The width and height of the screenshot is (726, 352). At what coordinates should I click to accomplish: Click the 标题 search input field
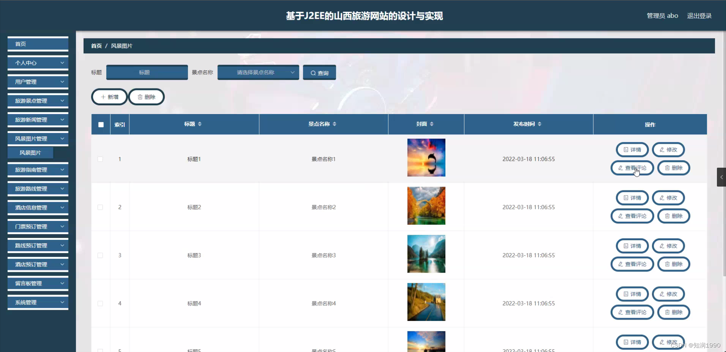point(147,72)
